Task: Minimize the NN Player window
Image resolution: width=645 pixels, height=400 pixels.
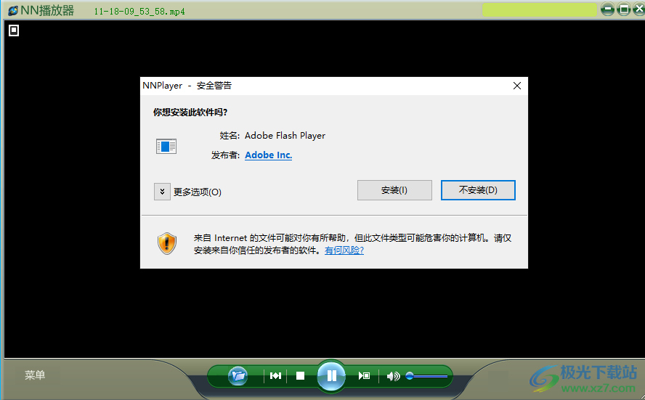Action: [x=607, y=9]
